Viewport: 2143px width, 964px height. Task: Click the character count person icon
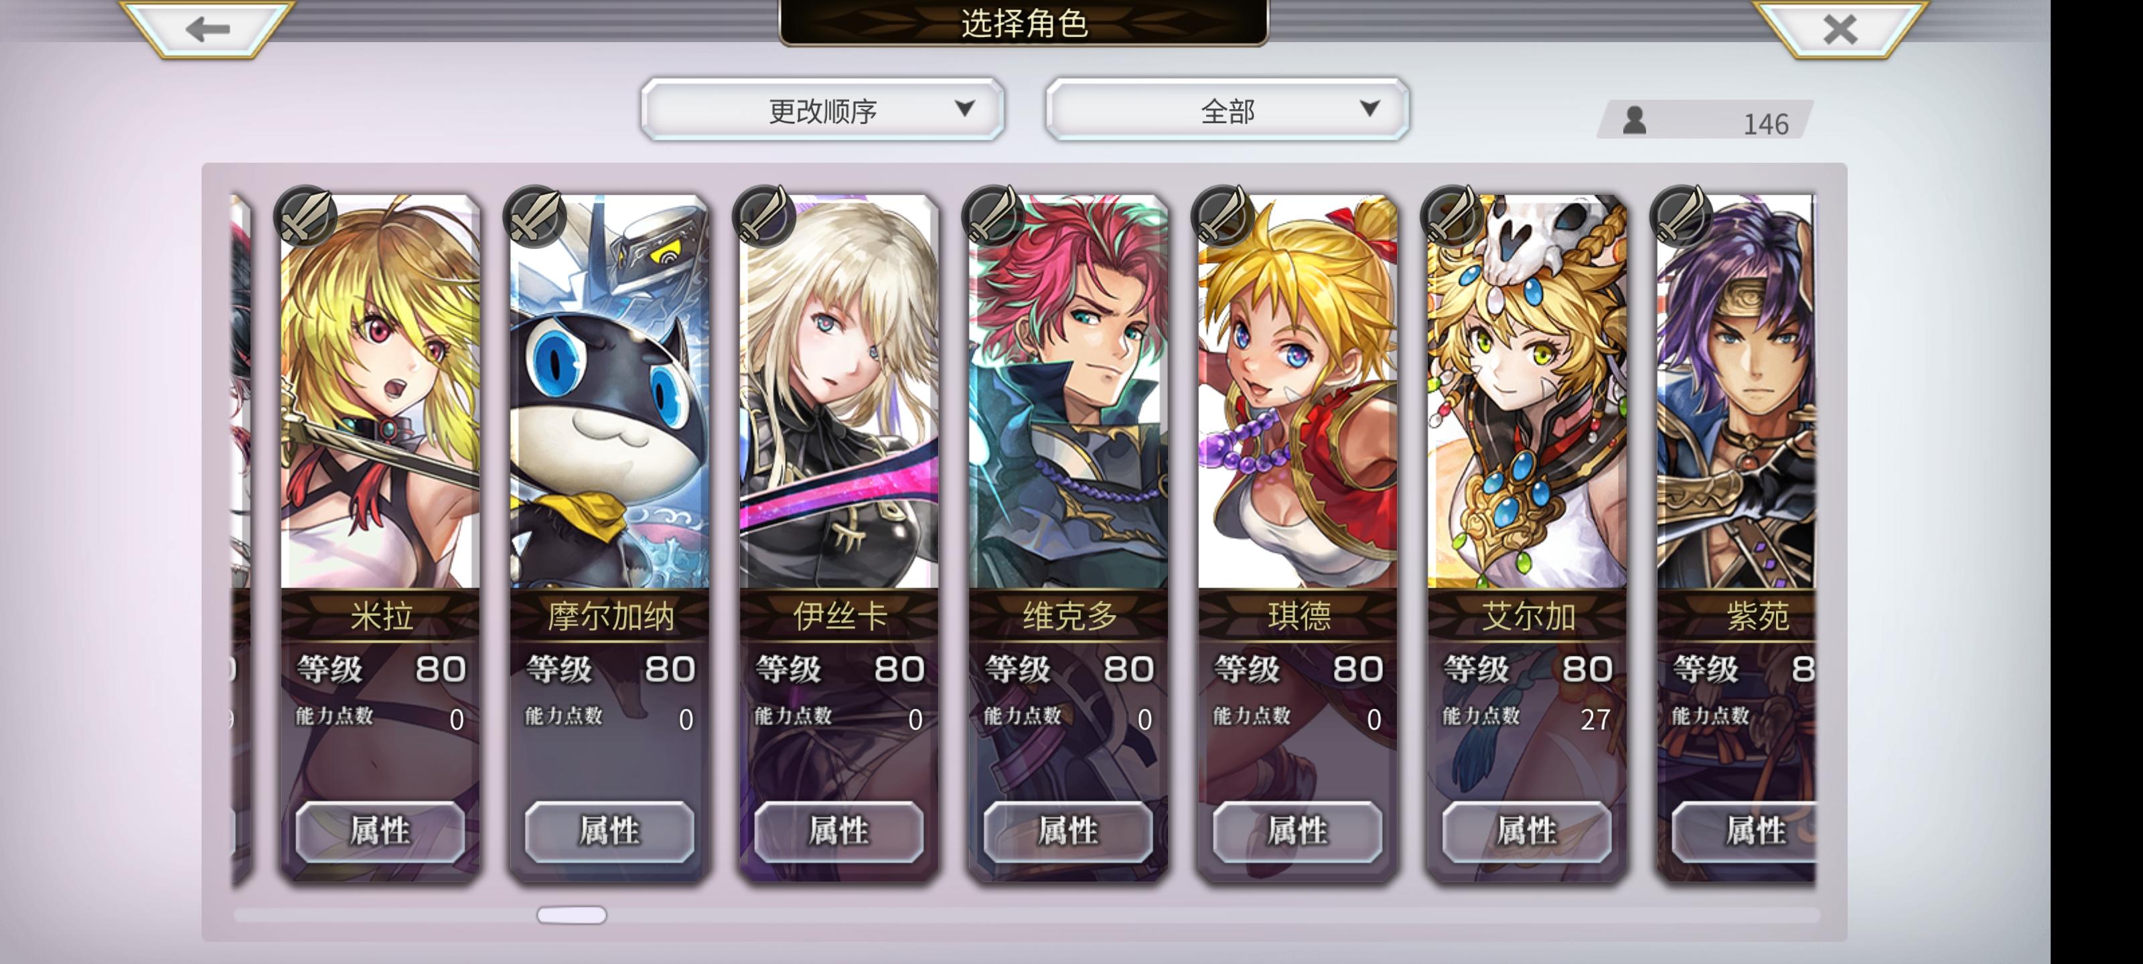point(1635,121)
